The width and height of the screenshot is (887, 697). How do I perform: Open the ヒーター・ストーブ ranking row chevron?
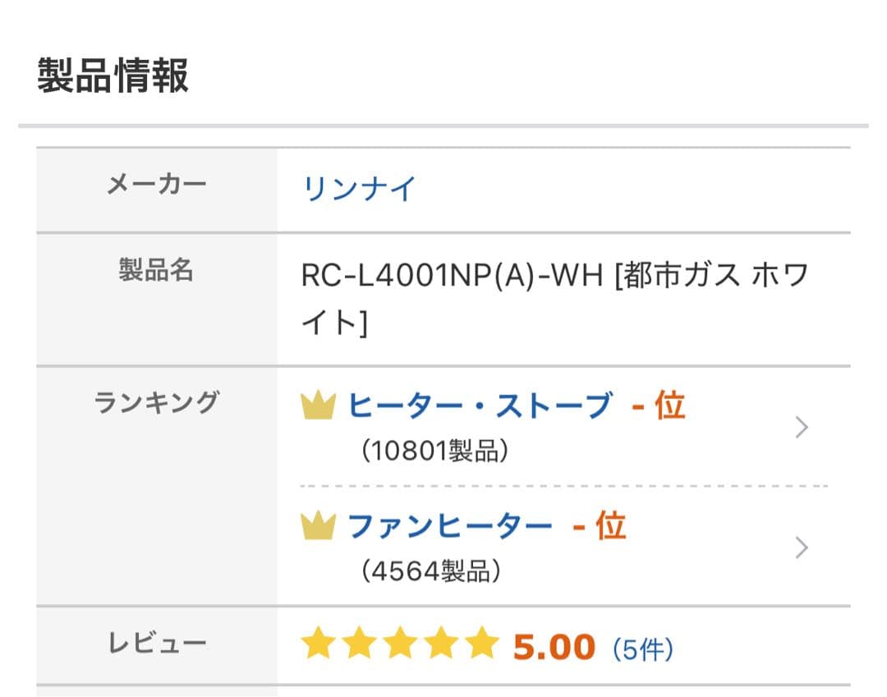click(802, 428)
